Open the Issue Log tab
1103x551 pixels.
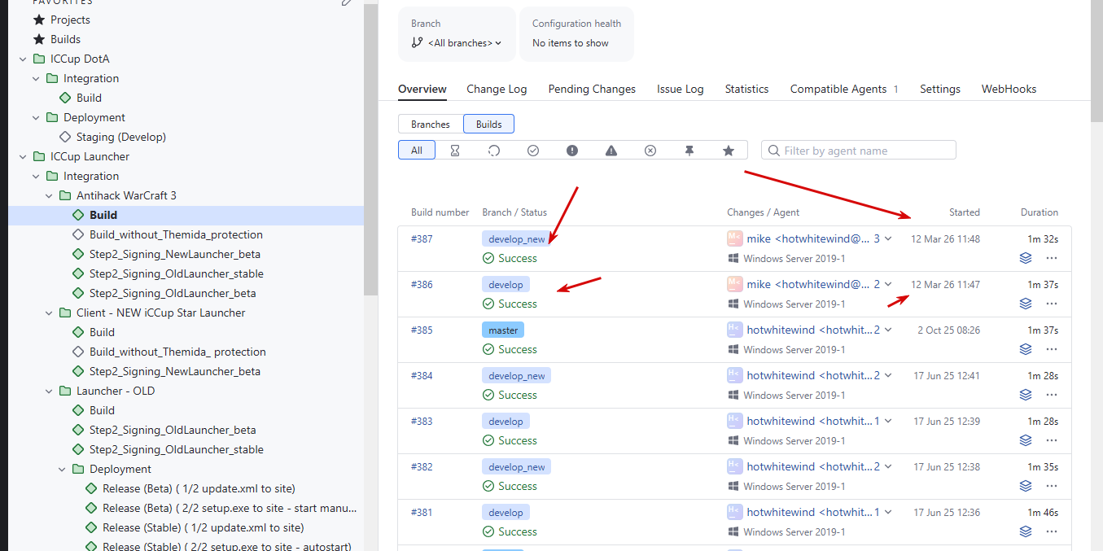coord(681,89)
